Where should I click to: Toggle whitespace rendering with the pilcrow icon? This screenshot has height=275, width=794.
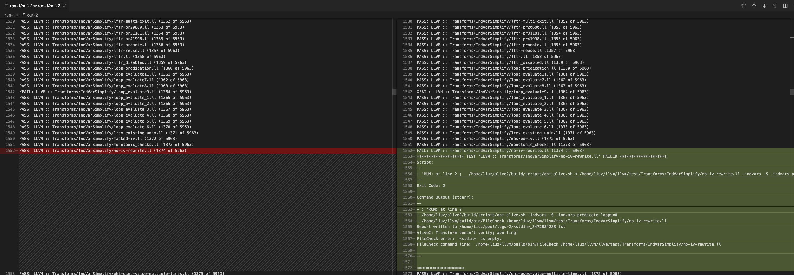point(775,6)
